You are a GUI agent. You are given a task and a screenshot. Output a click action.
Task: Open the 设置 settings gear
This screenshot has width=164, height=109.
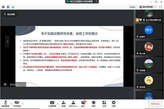pyautogui.click(x=114, y=104)
